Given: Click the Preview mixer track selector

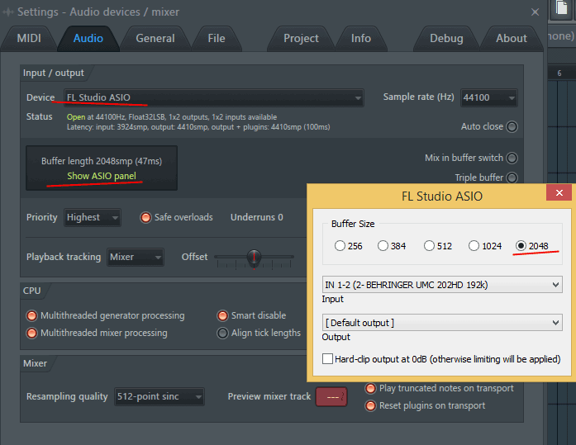Looking at the screenshot, I should [x=331, y=396].
